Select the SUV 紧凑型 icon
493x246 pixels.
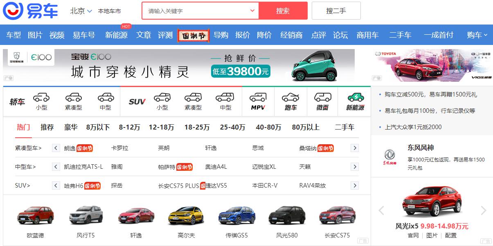pos(193,97)
